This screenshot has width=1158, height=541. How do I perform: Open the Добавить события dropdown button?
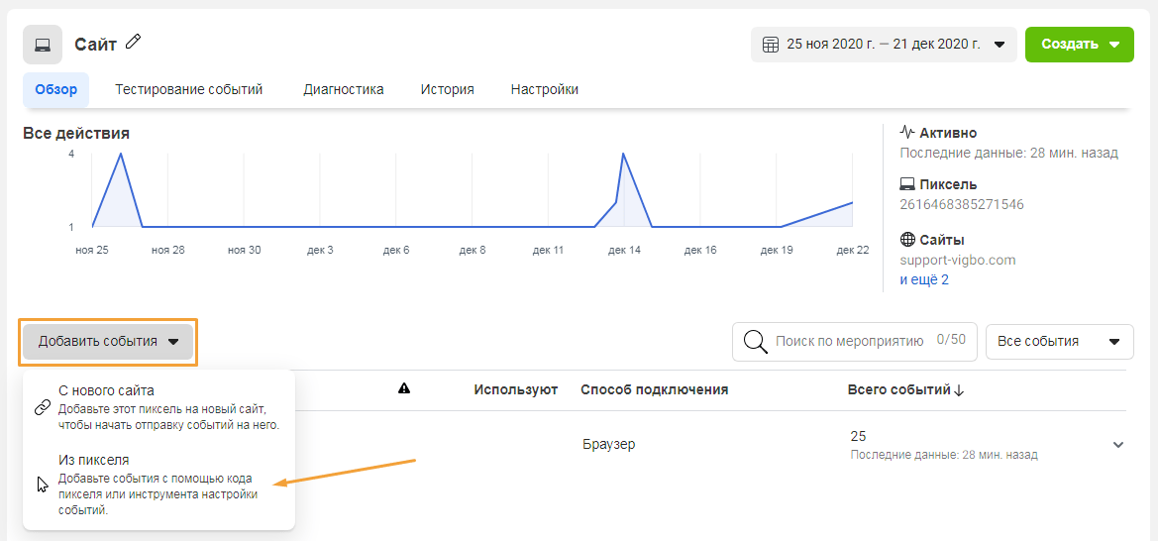(x=108, y=342)
